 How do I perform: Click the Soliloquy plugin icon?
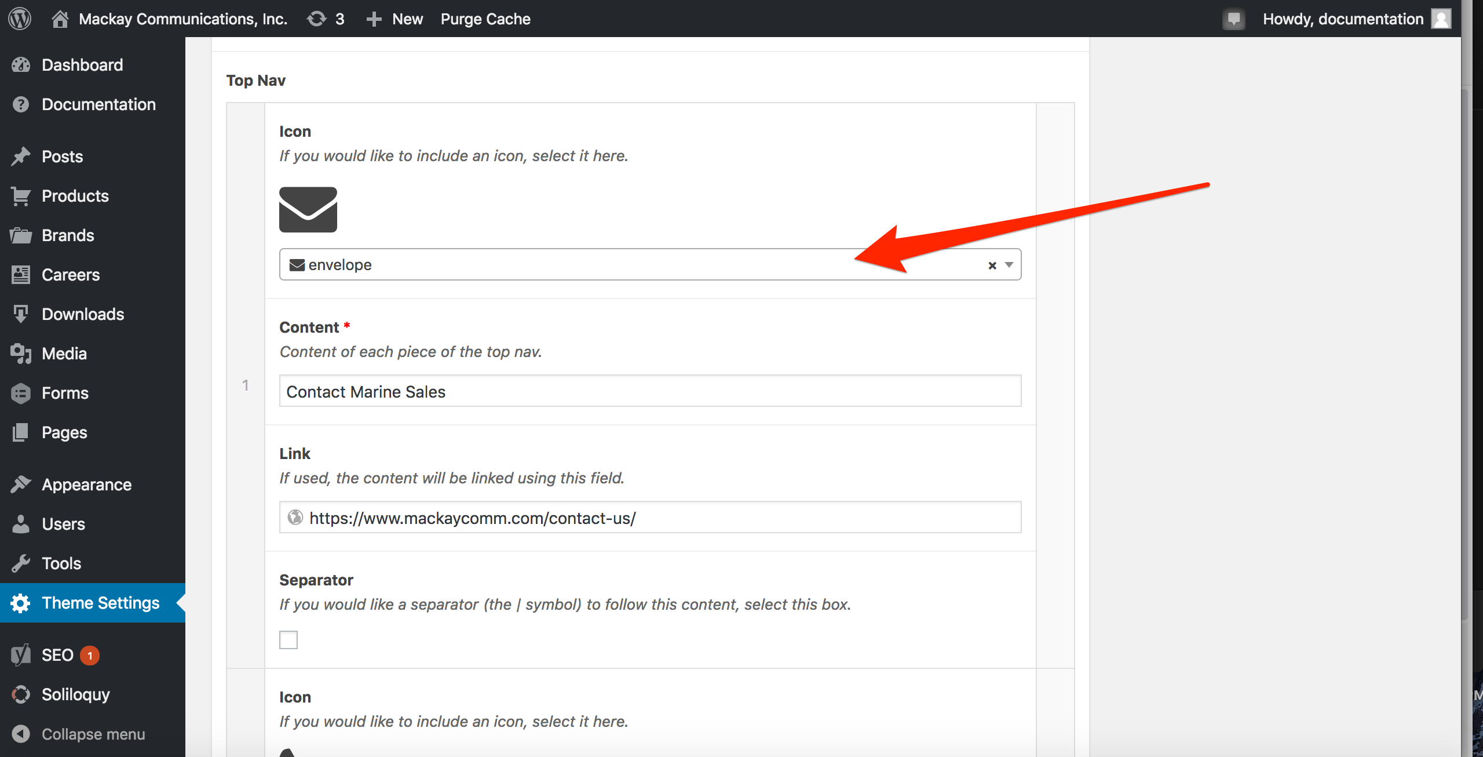coord(21,694)
